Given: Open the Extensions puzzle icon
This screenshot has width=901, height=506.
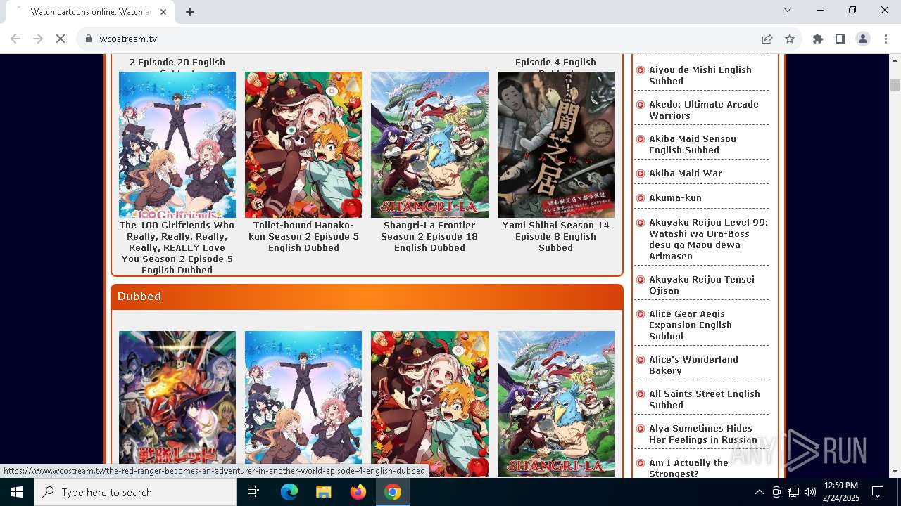Looking at the screenshot, I should click(818, 39).
